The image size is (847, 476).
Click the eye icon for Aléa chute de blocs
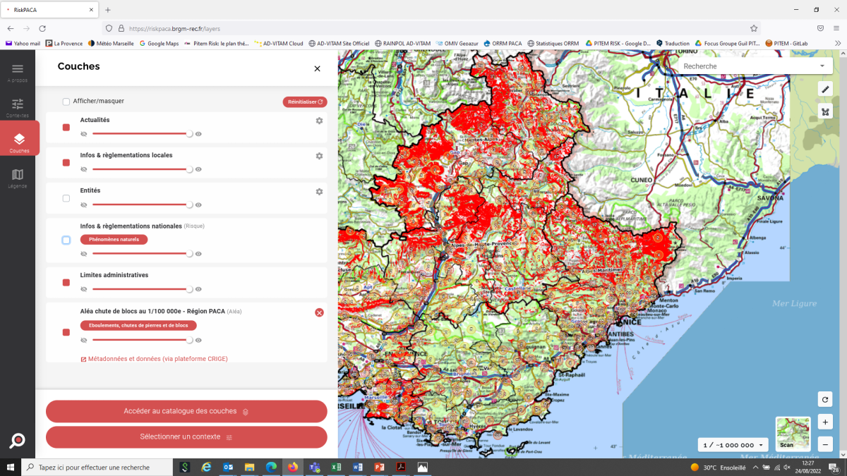point(198,340)
